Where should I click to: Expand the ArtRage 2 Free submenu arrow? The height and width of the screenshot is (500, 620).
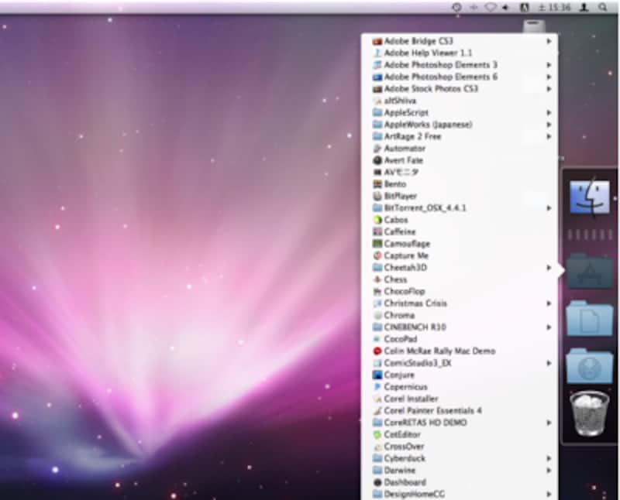tap(549, 137)
